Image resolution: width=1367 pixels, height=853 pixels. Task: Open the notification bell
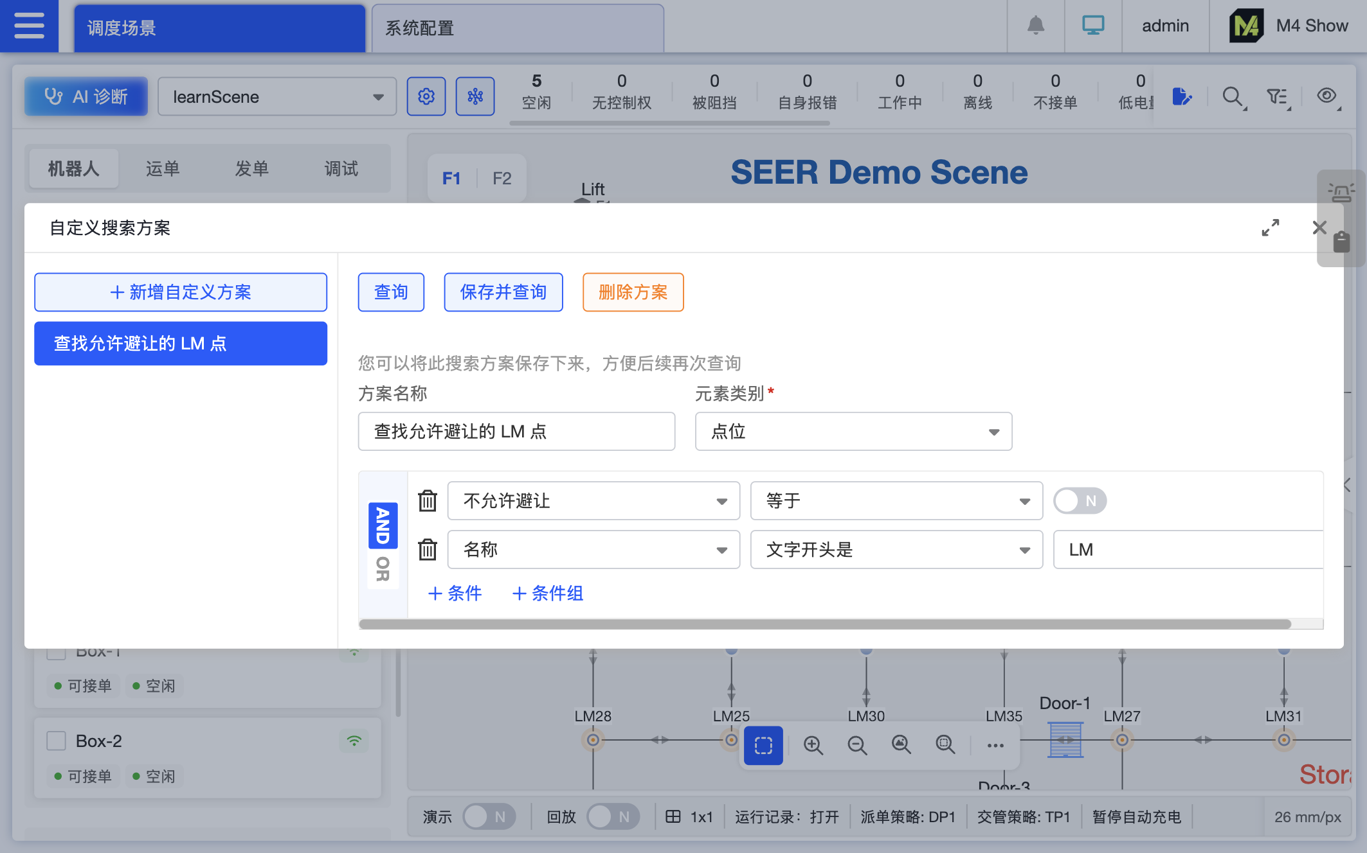coord(1035,26)
